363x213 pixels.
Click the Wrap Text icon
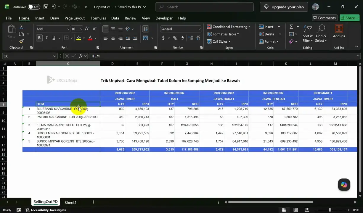tap(145, 29)
